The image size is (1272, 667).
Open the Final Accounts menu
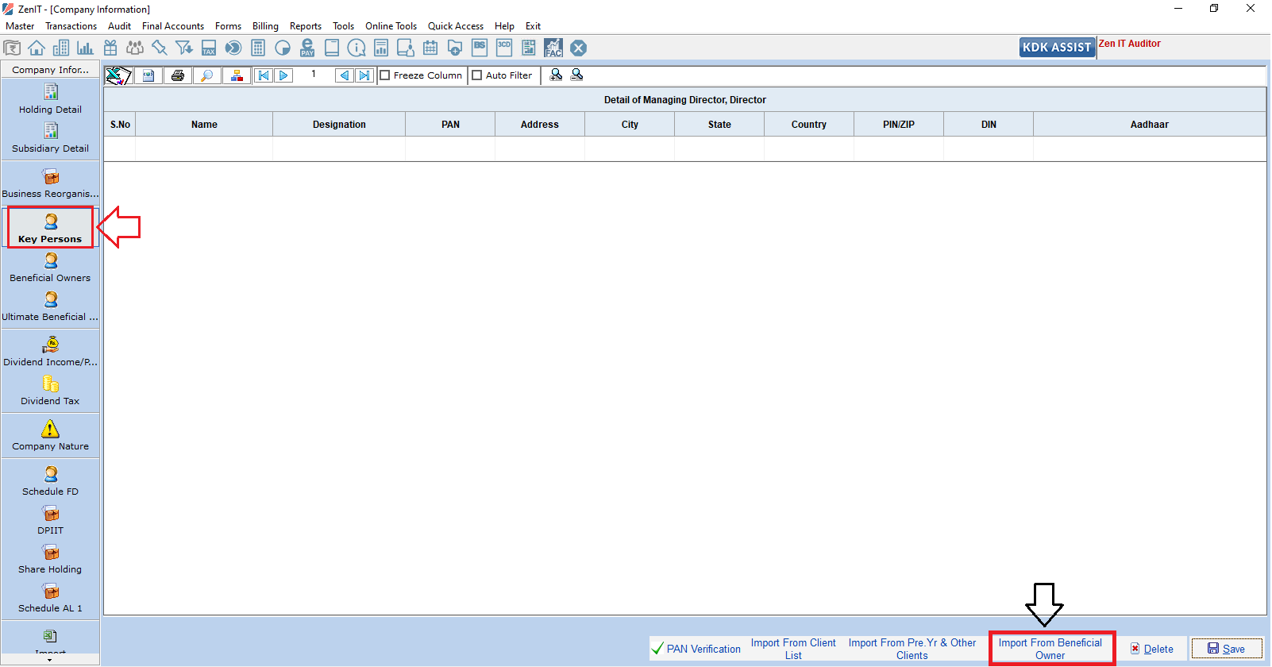pos(173,26)
